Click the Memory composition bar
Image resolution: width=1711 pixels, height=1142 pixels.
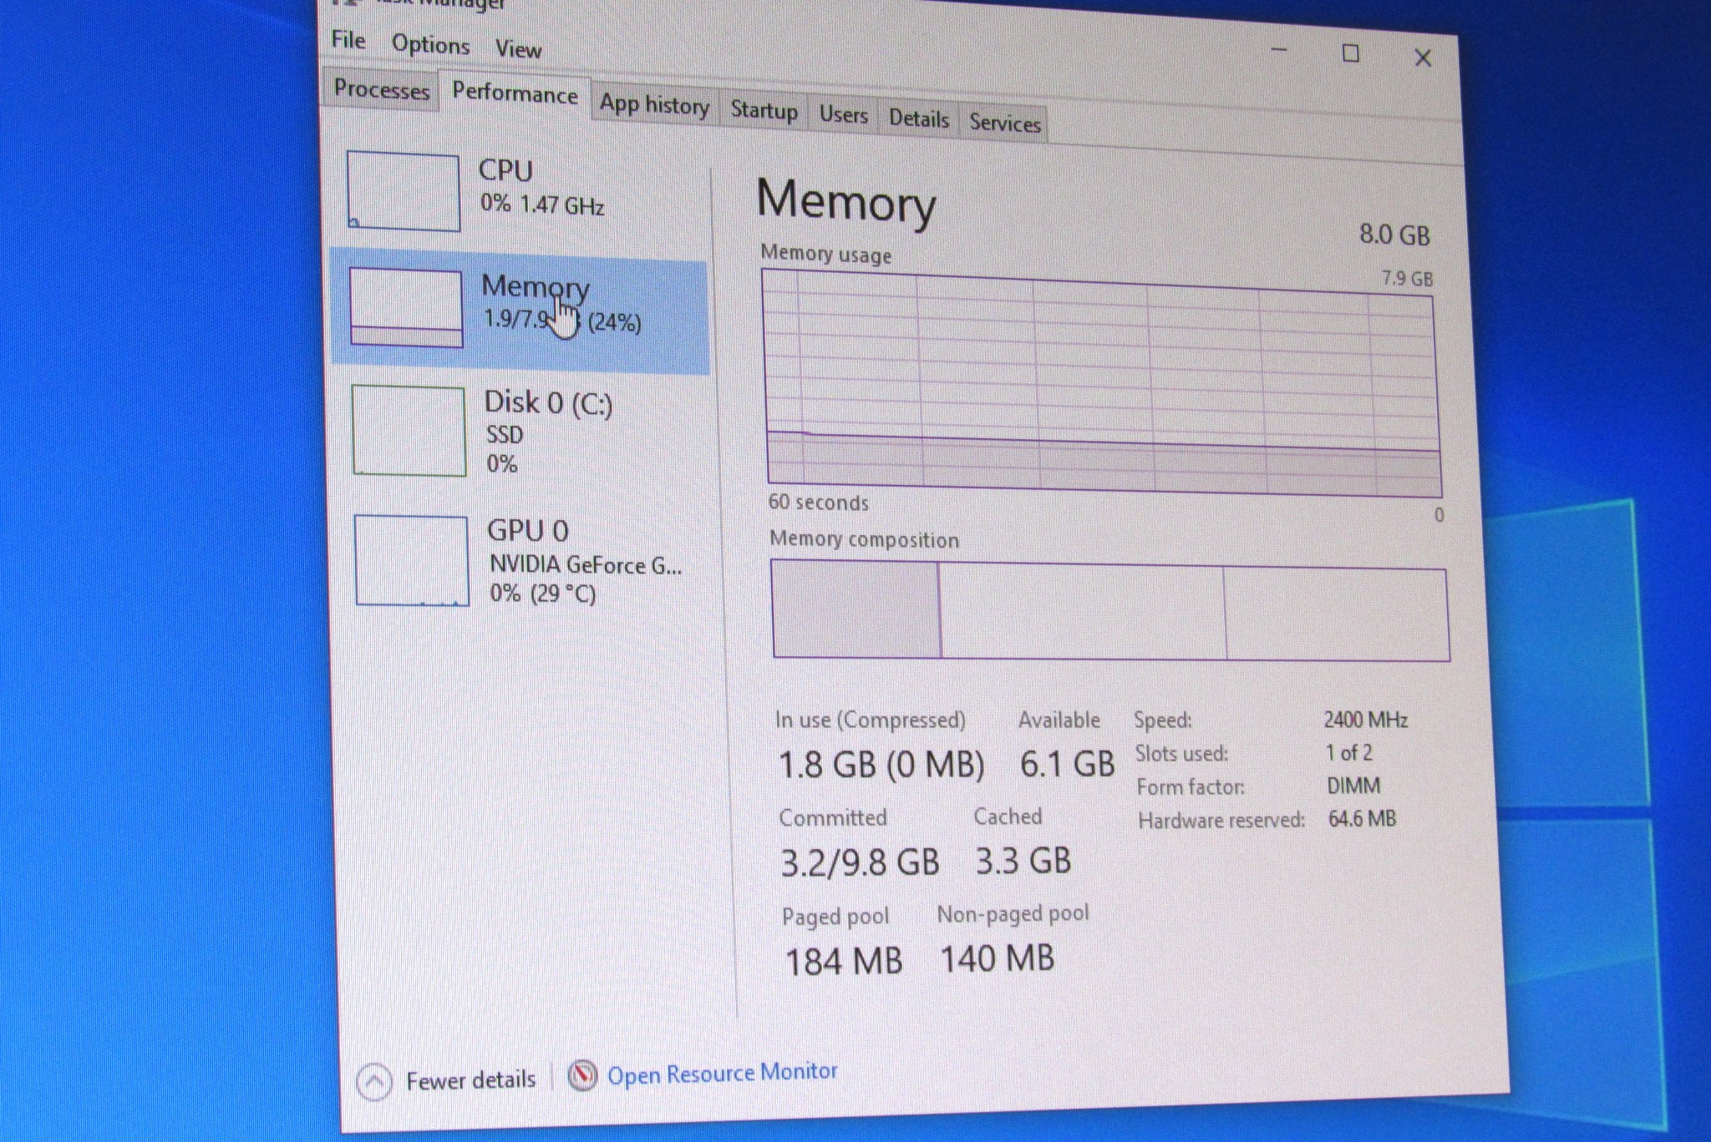[x=1109, y=612]
